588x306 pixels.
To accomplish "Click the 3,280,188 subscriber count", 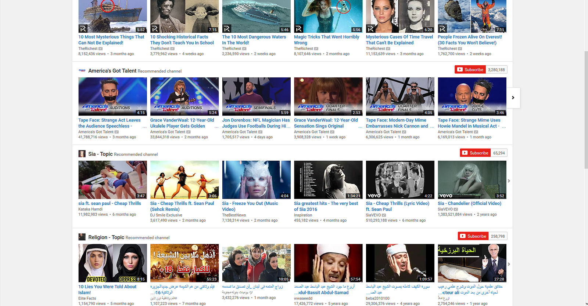I will tap(496, 70).
